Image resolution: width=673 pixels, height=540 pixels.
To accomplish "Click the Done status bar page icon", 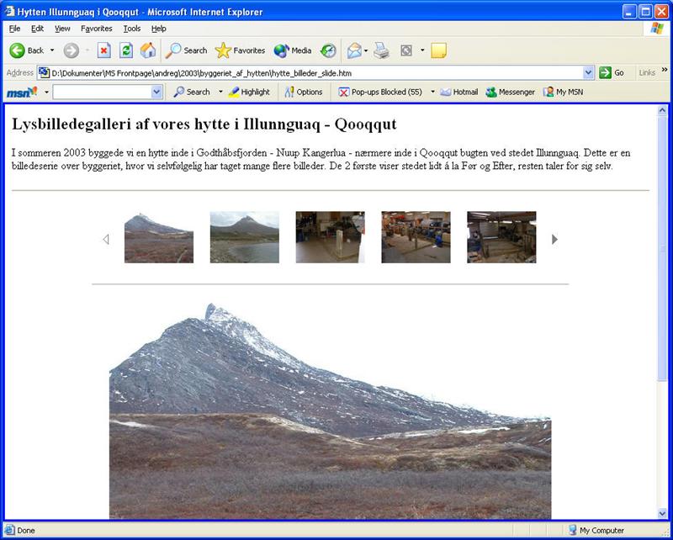I will tap(9, 531).
